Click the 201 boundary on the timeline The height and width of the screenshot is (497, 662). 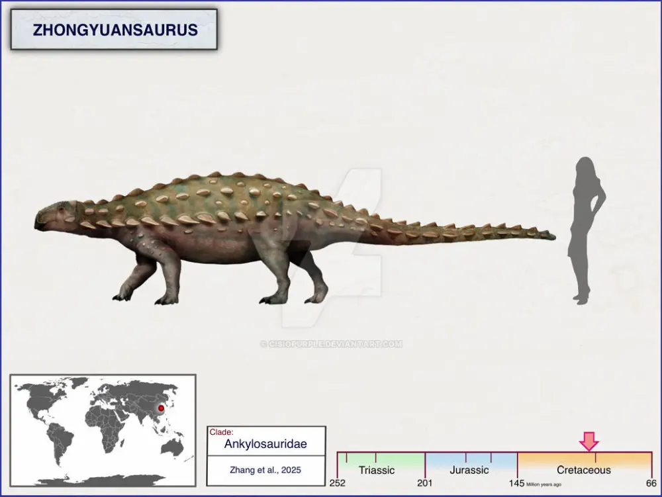pos(424,483)
